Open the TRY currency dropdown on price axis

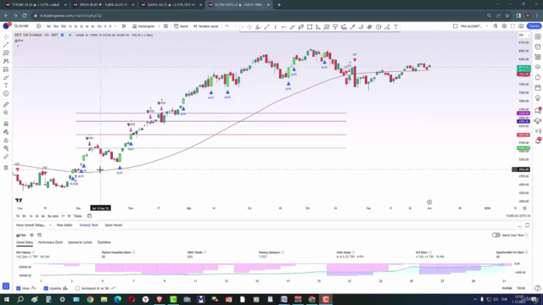(524, 36)
